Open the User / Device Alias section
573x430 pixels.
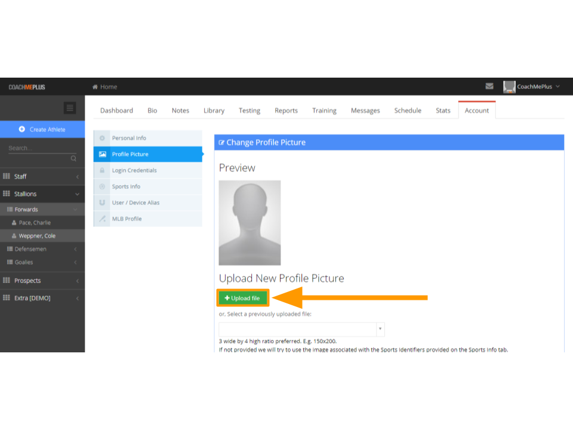(x=147, y=202)
